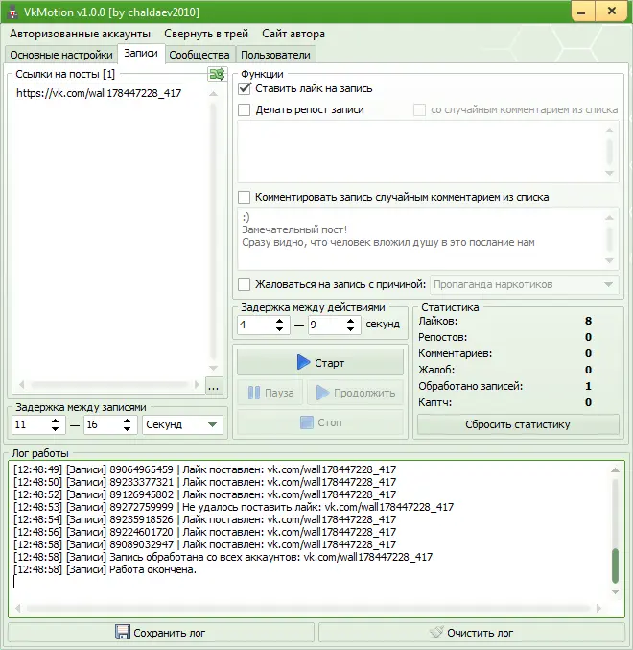The width and height of the screenshot is (633, 650).
Task: Enable Делать репост записи checkbox
Action: click(245, 110)
